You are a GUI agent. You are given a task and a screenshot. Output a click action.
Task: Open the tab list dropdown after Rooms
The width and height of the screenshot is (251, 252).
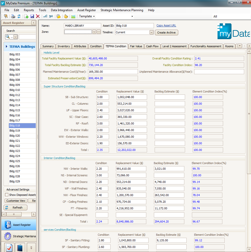[240, 46]
